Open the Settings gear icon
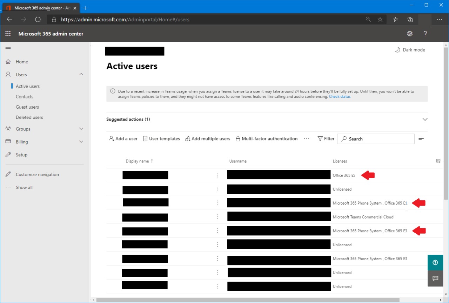449x303 pixels. click(x=410, y=34)
